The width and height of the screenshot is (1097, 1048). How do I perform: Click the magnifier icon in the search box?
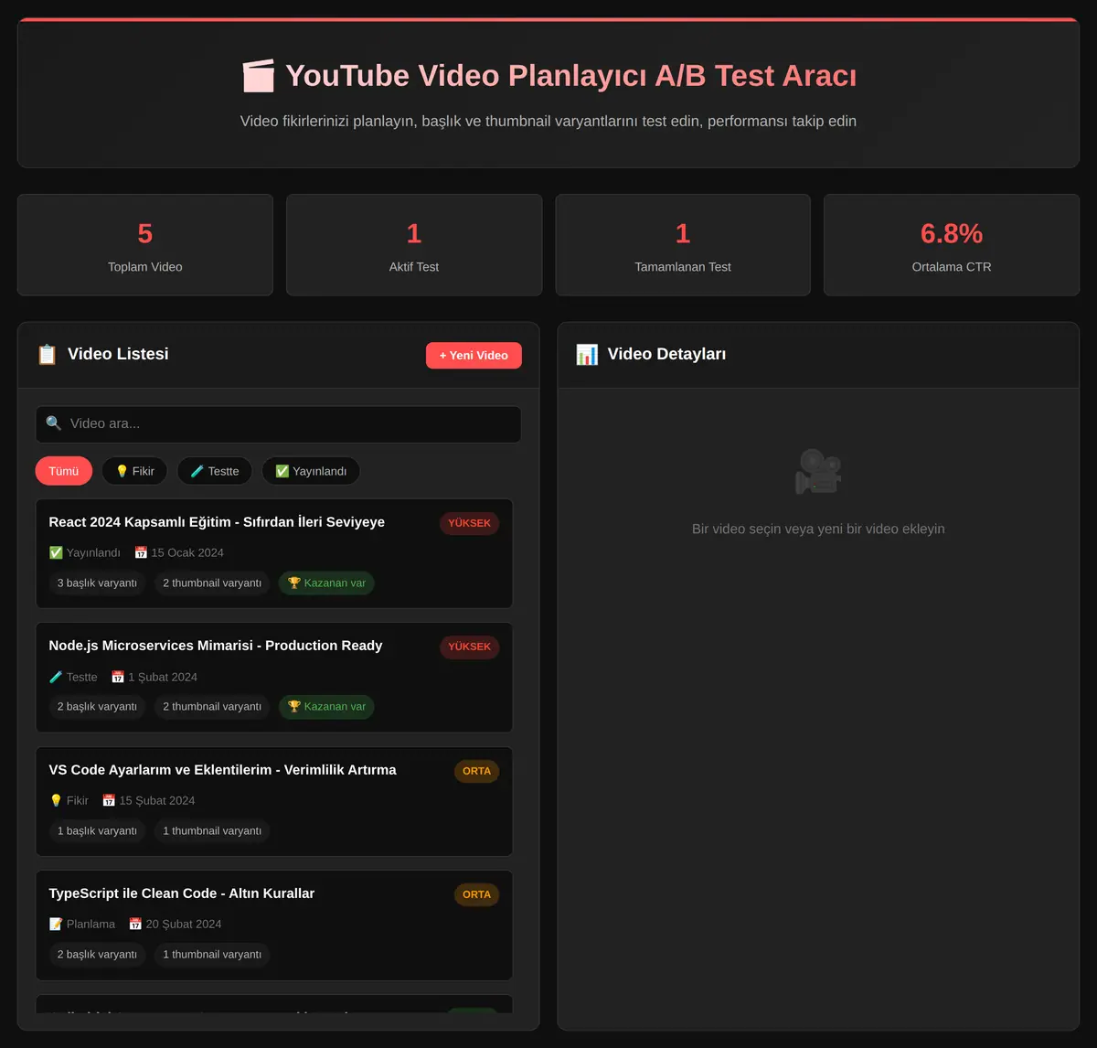(54, 423)
